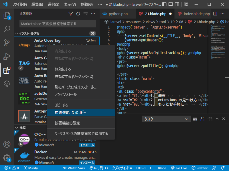Open the Source Control view
Screen dimensions: 229x171
(7, 43)
